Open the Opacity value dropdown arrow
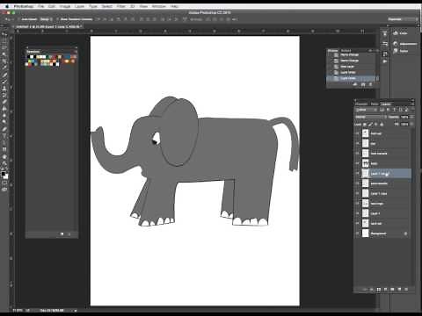422x316 pixels. (411, 117)
